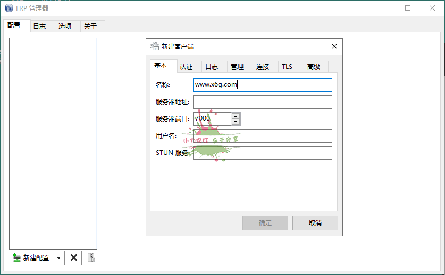Expand the 新建配置 dropdown arrow
445x275 pixels.
58,258
